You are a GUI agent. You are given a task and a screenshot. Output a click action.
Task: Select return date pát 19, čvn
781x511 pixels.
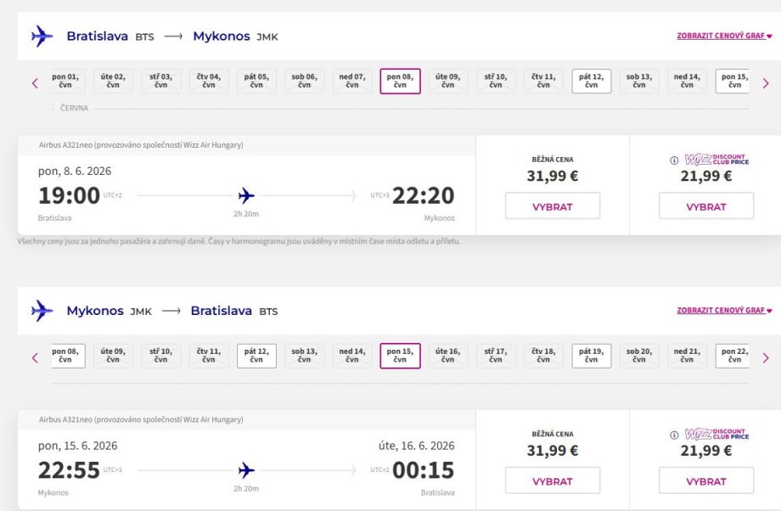pyautogui.click(x=591, y=356)
